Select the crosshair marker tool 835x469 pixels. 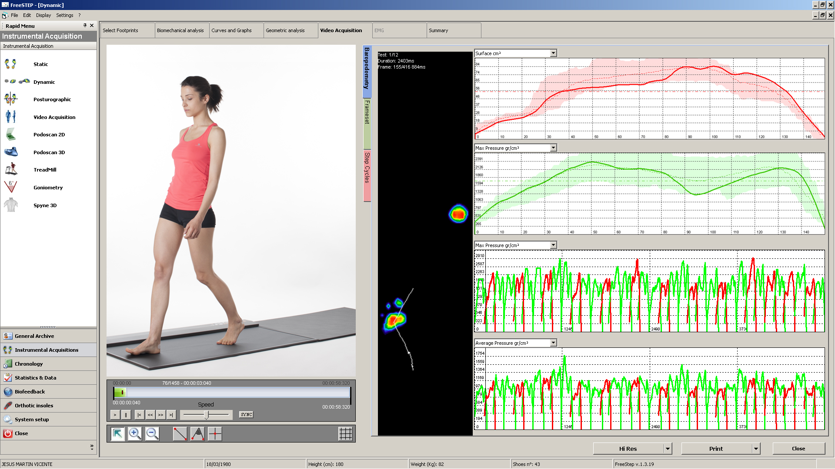215,434
